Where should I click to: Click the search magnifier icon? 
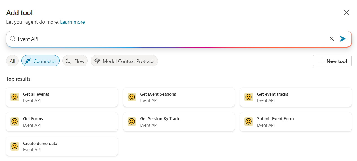tap(12, 39)
